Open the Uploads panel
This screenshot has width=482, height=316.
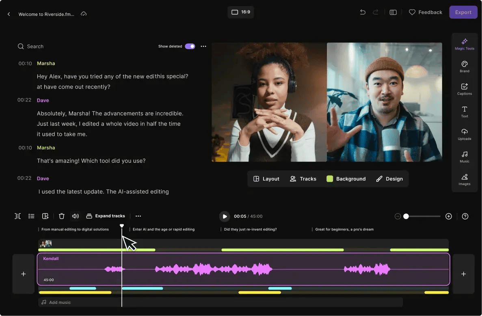[x=465, y=134]
